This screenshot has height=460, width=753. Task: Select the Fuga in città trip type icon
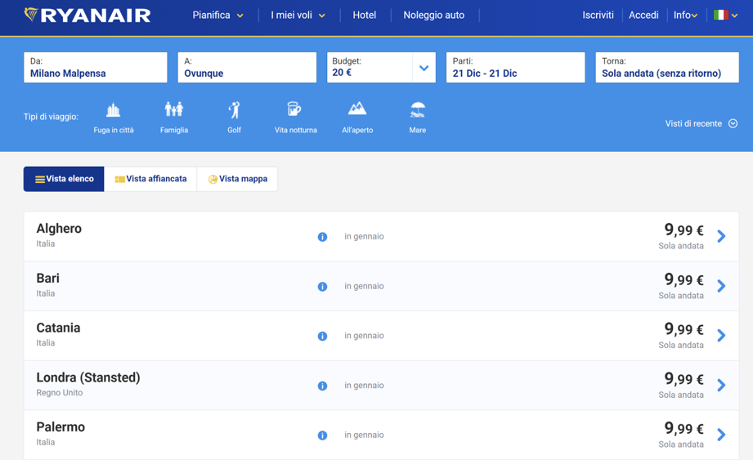coord(113,109)
